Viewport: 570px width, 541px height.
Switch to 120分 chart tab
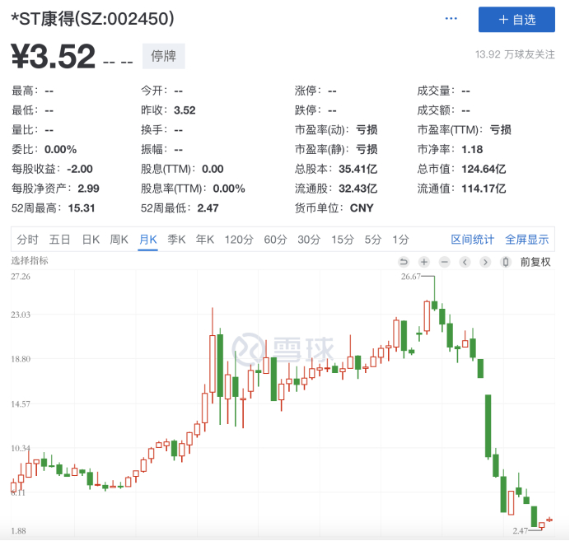coord(239,240)
